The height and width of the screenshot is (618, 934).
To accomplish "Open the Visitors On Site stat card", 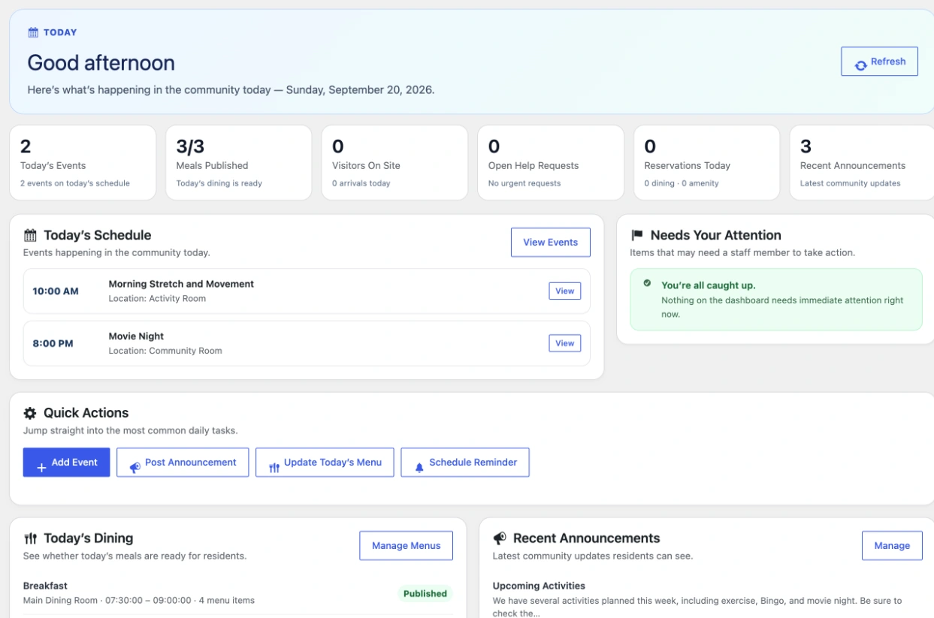I will 394,163.
